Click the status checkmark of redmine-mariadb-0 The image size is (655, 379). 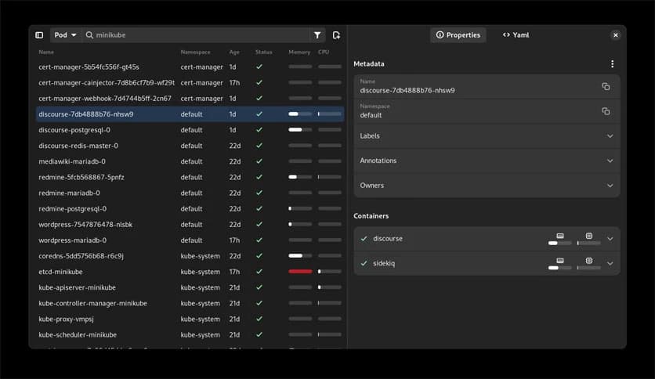(x=259, y=193)
